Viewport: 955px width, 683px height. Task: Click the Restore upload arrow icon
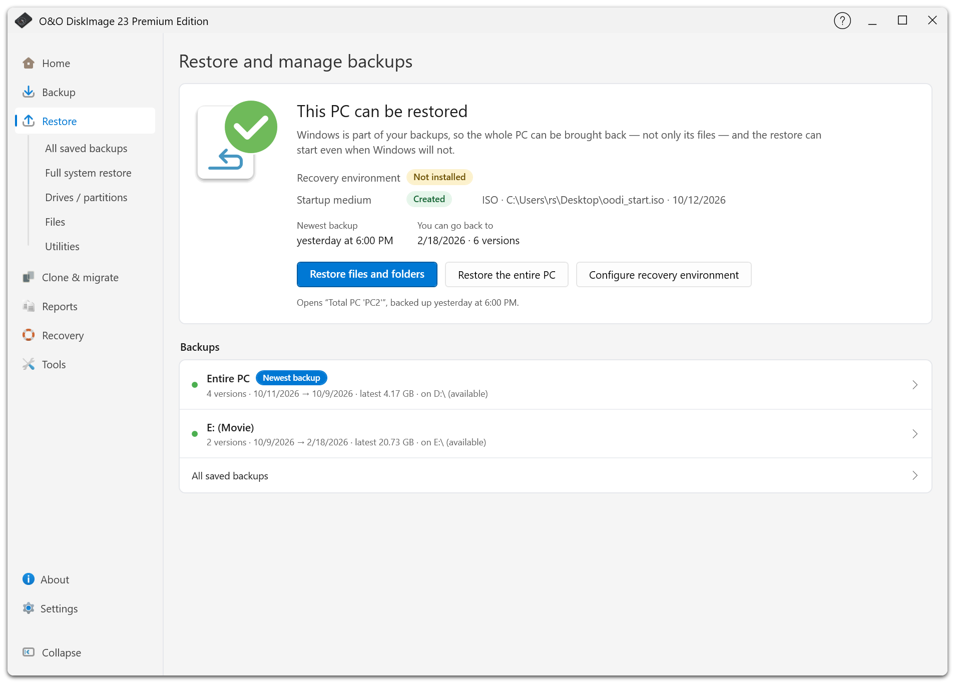tap(29, 121)
